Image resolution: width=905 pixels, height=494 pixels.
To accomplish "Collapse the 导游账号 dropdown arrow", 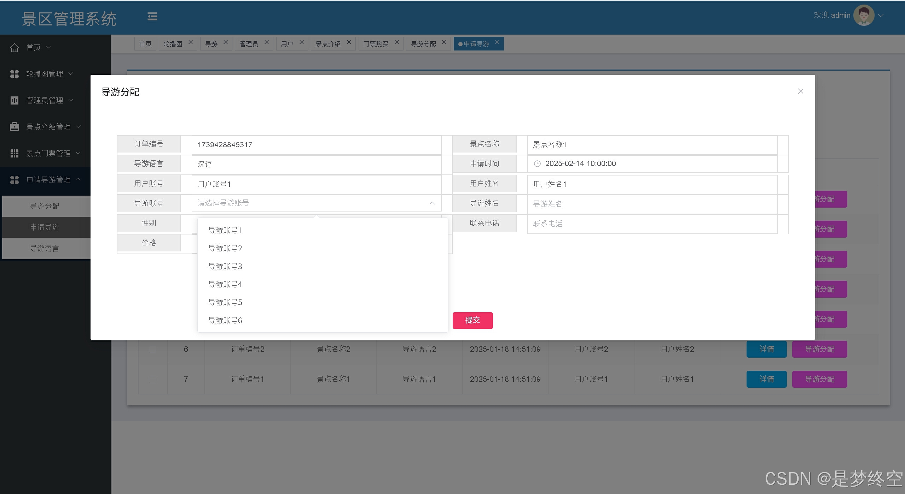I will click(432, 203).
